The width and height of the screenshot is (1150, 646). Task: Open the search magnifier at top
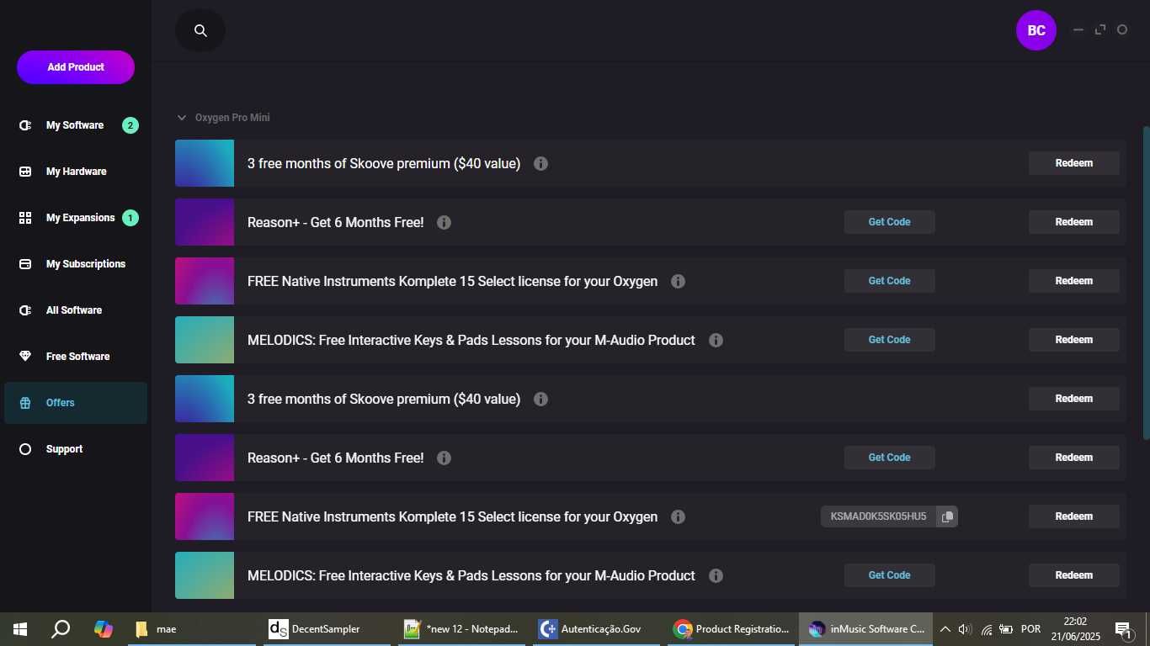[200, 30]
